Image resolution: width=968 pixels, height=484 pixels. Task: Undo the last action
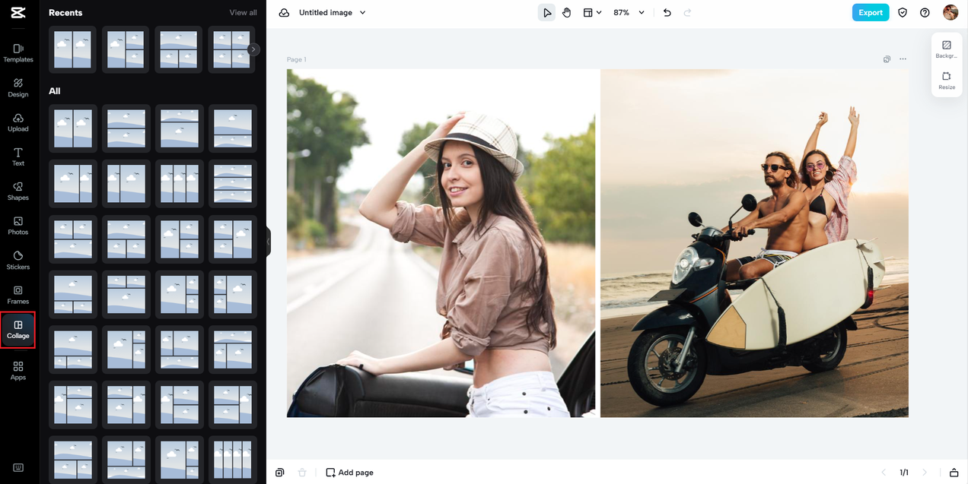click(x=667, y=13)
